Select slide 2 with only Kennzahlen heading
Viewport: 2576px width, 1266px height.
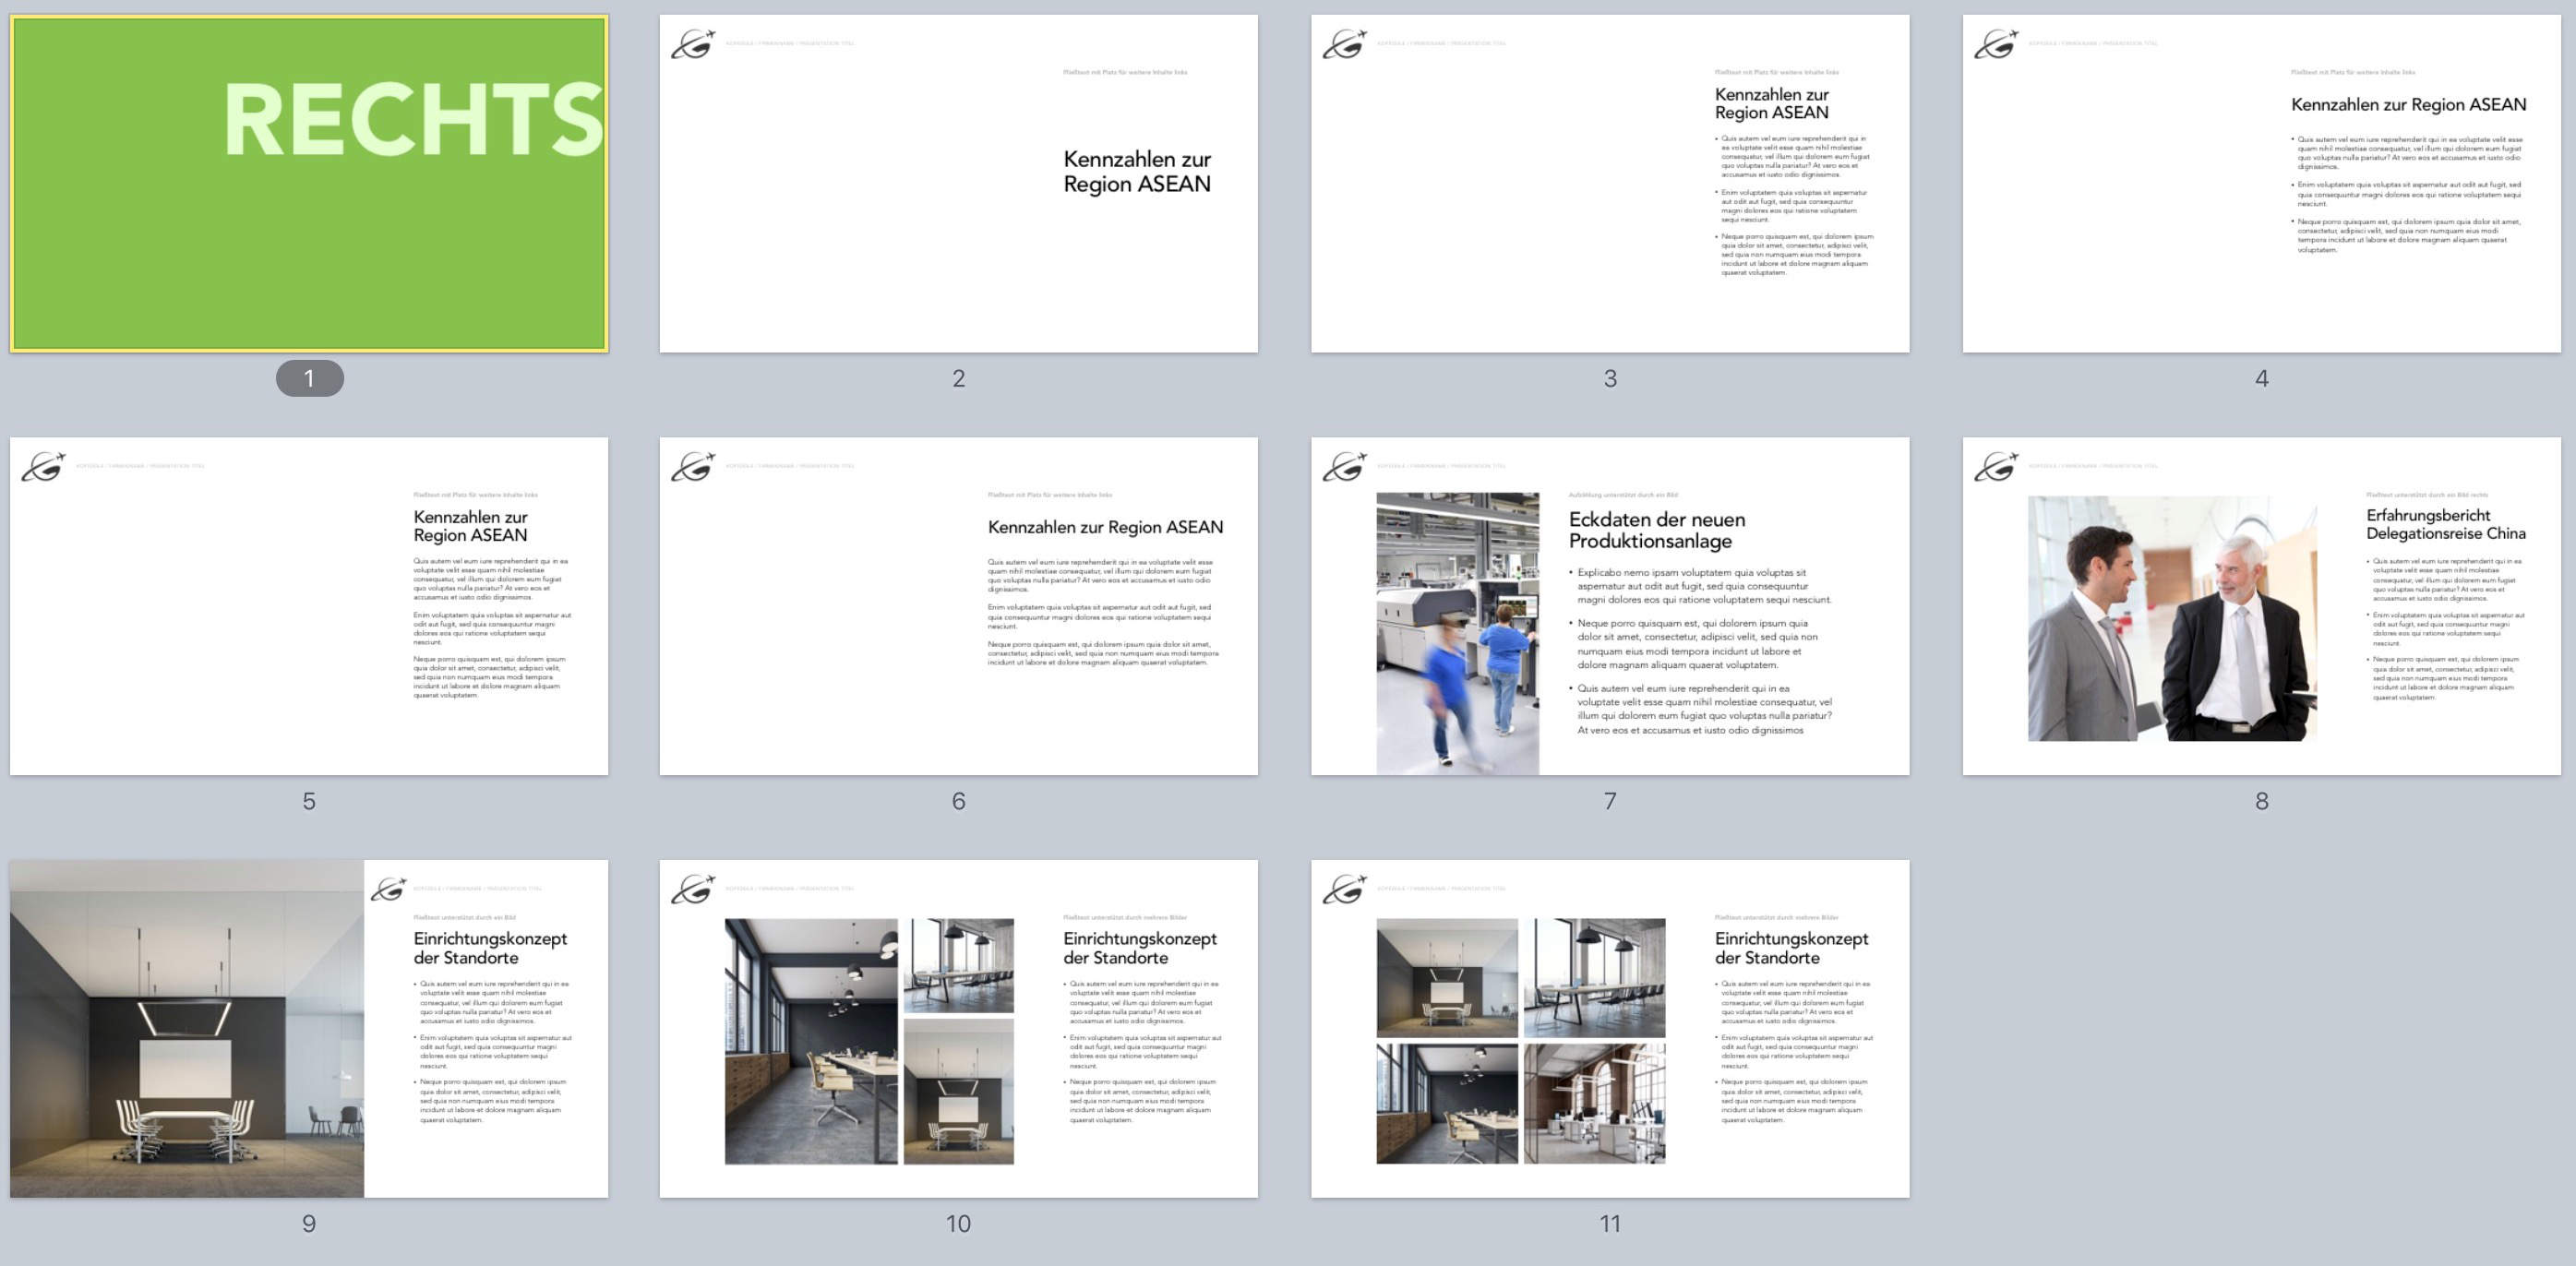coord(958,183)
